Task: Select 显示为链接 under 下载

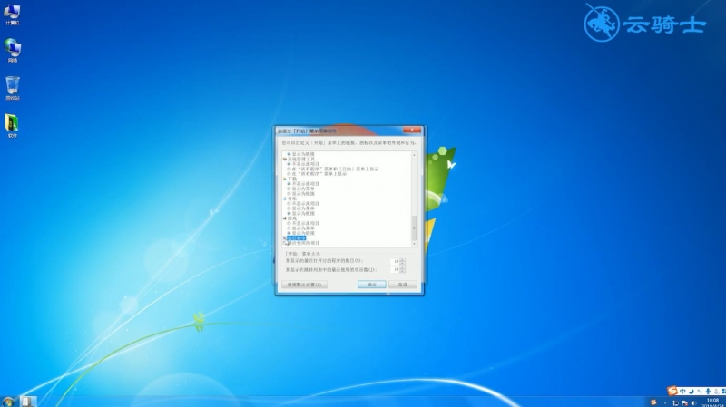Action: tap(301, 194)
